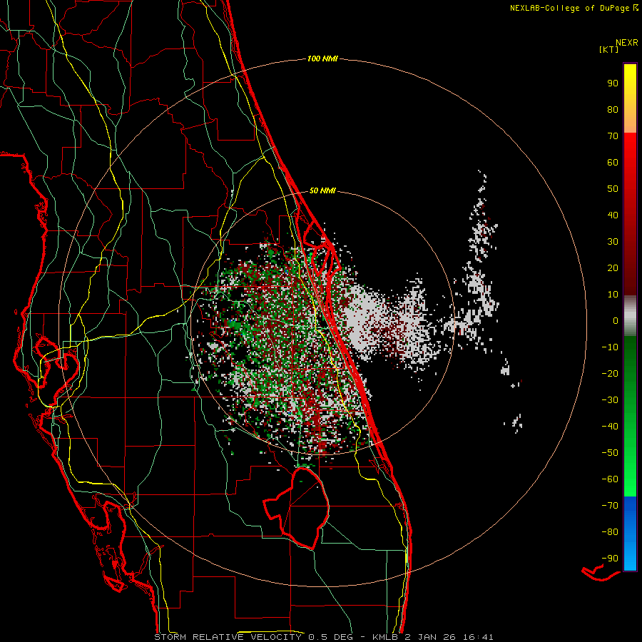
Task: Click the [KT] units label
Action: tap(609, 49)
